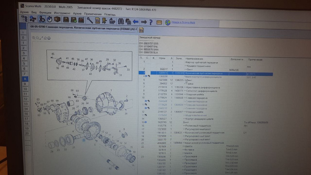Print the diagram using printer icon
The image size is (311, 175).
pyautogui.click(x=49, y=38)
